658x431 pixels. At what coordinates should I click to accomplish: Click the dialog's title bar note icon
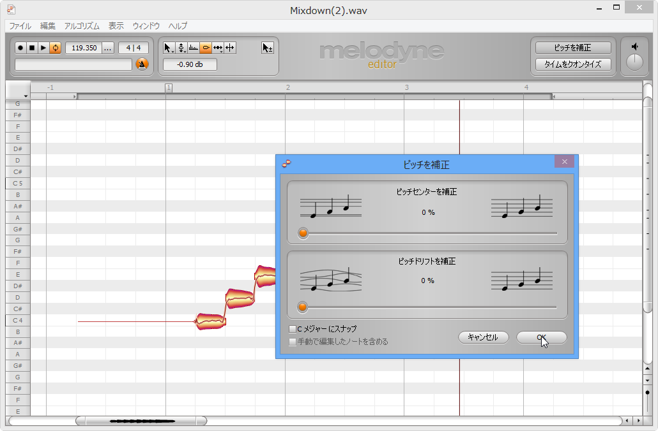[x=286, y=164]
